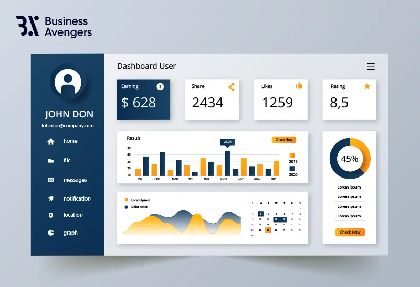Click the home house icon in sidebar
This screenshot has height=287, width=420.
pos(50,141)
